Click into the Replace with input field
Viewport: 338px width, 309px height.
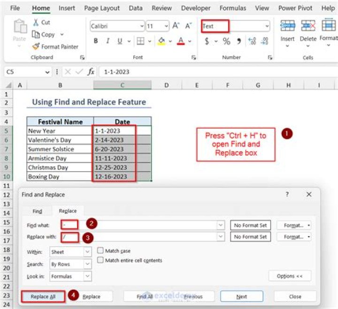click(x=143, y=237)
